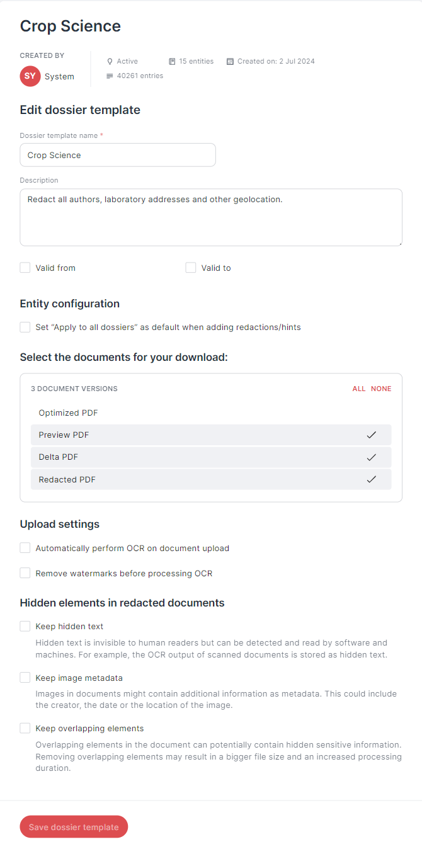Click the Active status pin icon
The width and height of the screenshot is (422, 849).
110,62
